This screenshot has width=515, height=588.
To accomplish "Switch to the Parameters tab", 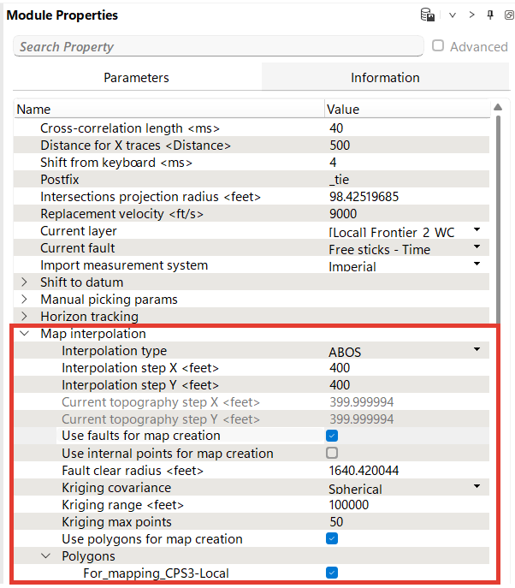I will 136,78.
